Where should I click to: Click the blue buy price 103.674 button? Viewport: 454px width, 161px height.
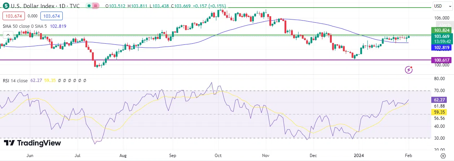pyautogui.click(x=52, y=16)
